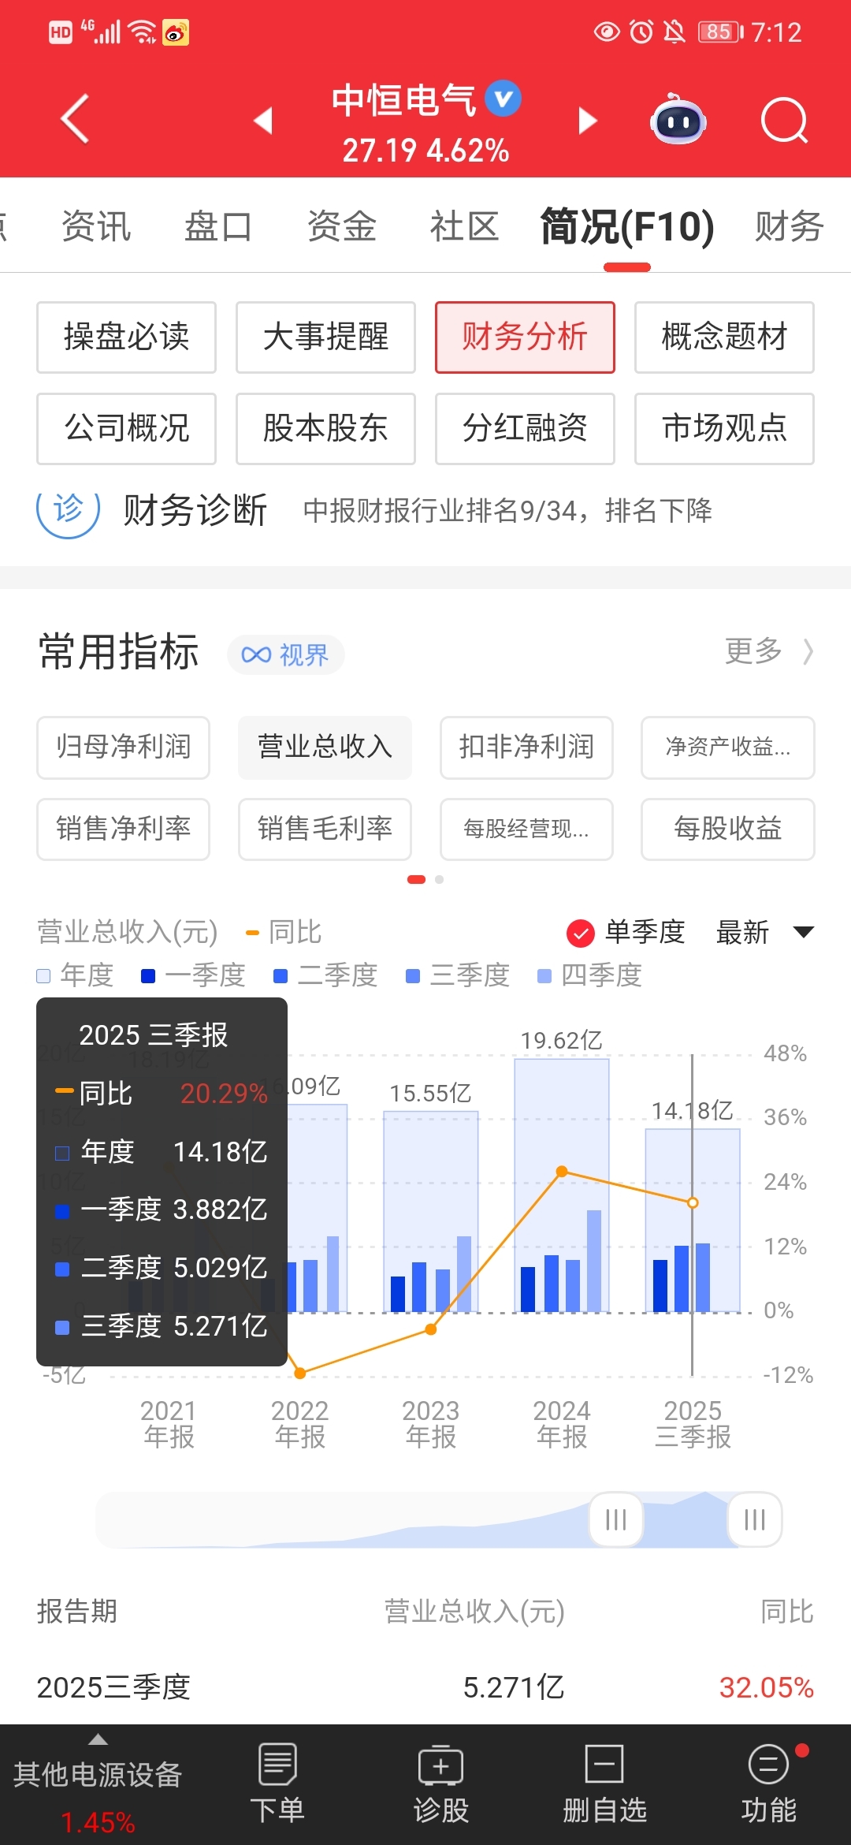Select the 简况(F10) tab
851x1845 pixels.
[627, 227]
